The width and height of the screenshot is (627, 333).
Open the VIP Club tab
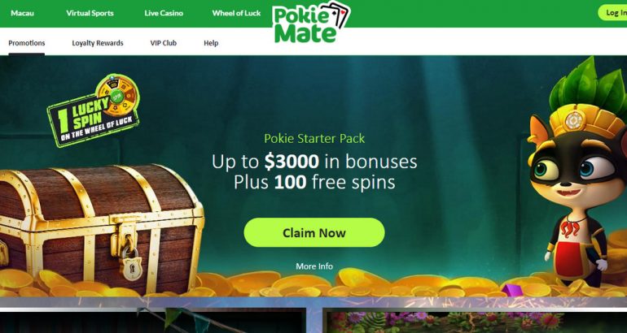[163, 43]
